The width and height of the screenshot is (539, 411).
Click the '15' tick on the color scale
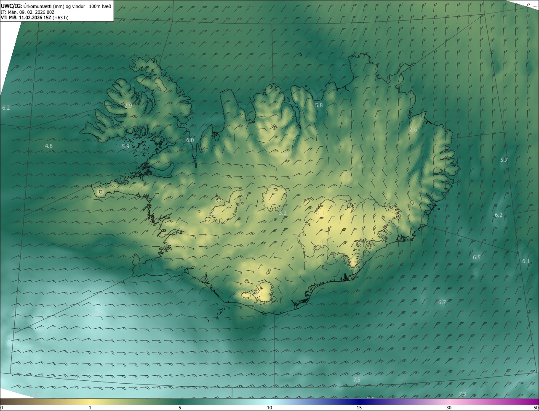[x=359, y=408]
